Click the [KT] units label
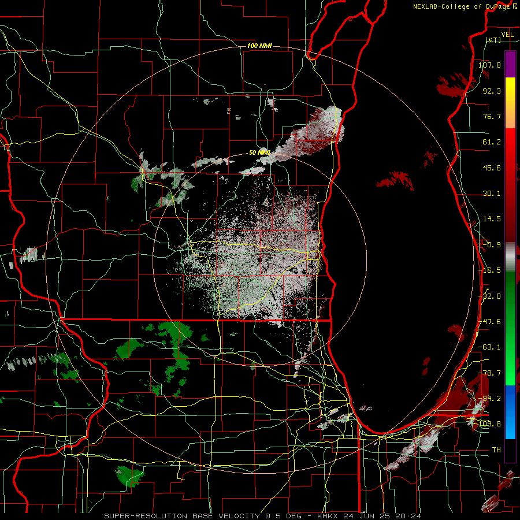This screenshot has width=520, height=520. (x=493, y=40)
